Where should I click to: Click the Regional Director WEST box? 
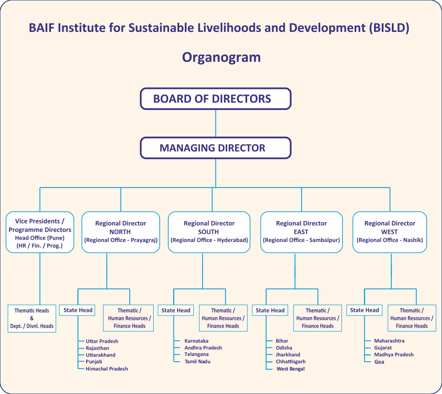click(x=389, y=232)
